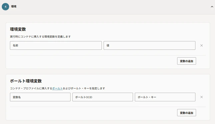215x124 pixels.
Task: Click the 環境 section title
Action: (x=14, y=6)
